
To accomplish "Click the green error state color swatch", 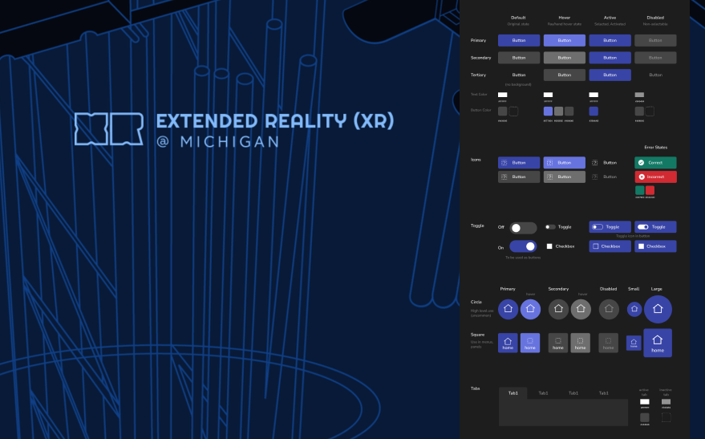I will [640, 190].
